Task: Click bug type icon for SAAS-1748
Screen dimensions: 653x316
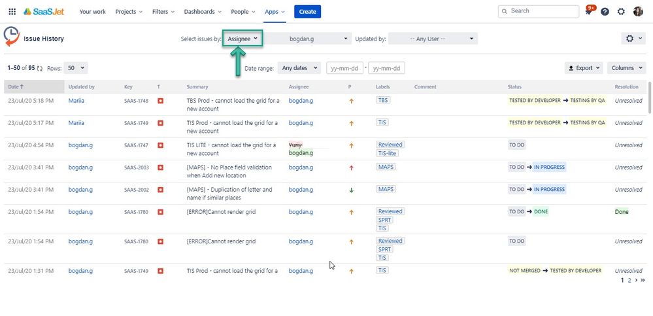Action: 160,101
